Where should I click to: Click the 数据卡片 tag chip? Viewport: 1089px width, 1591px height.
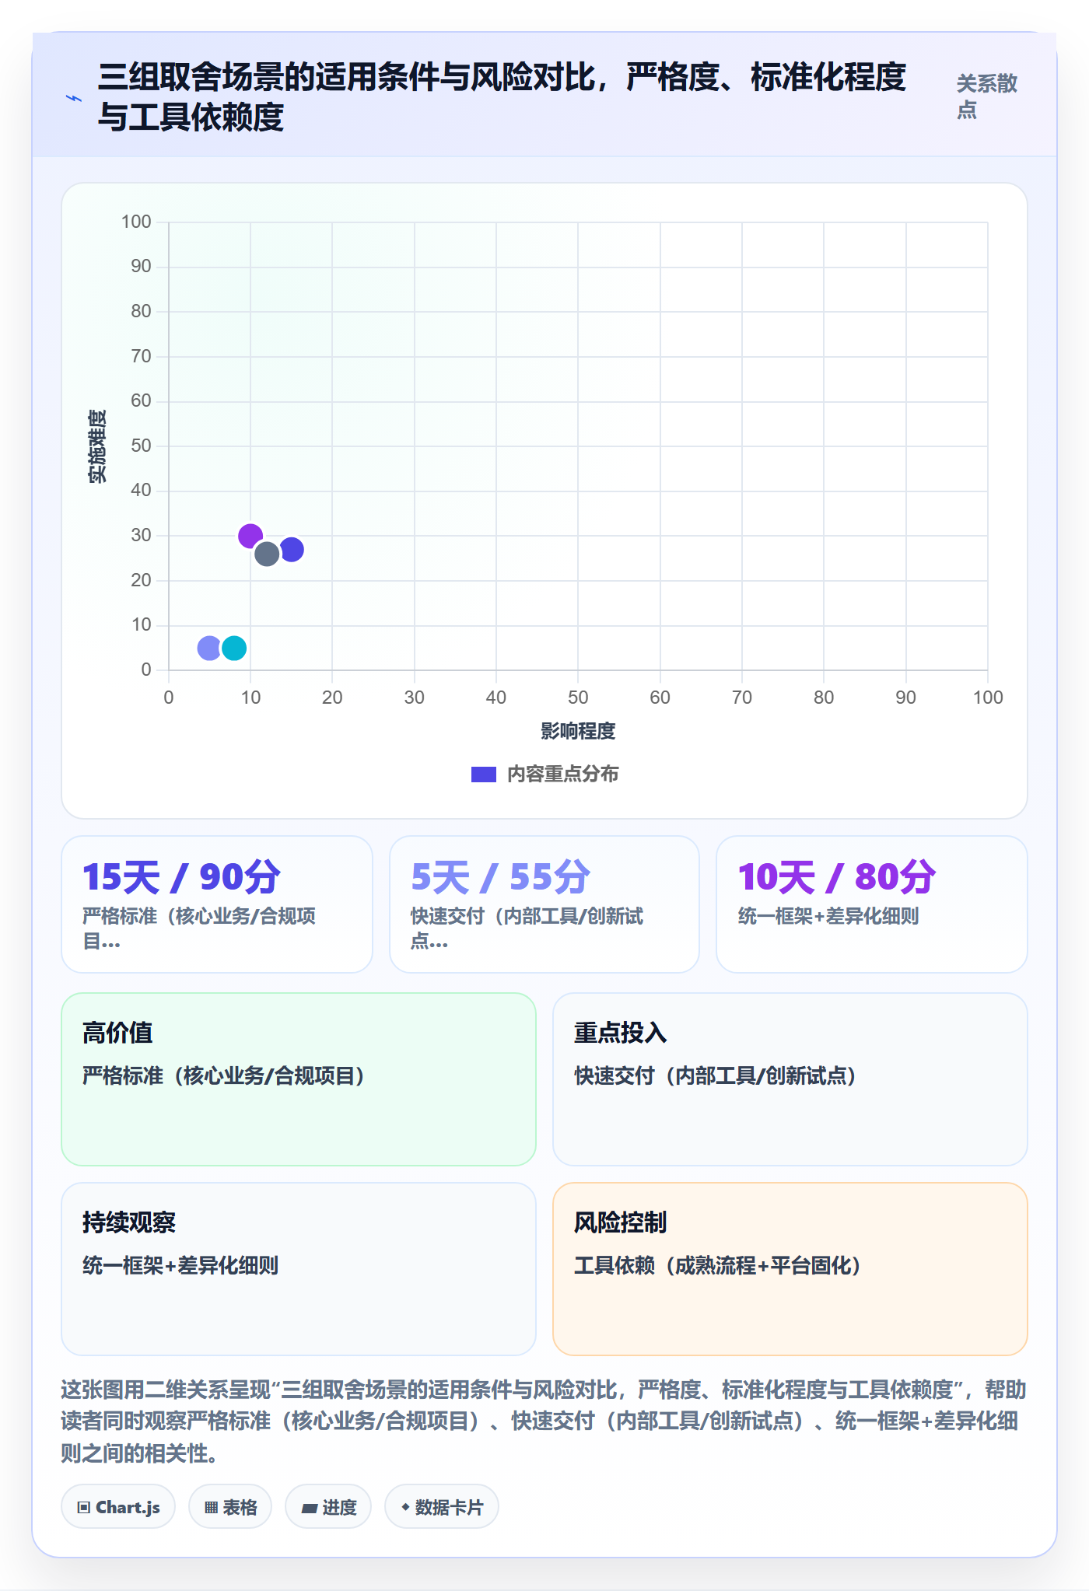pos(442,1507)
